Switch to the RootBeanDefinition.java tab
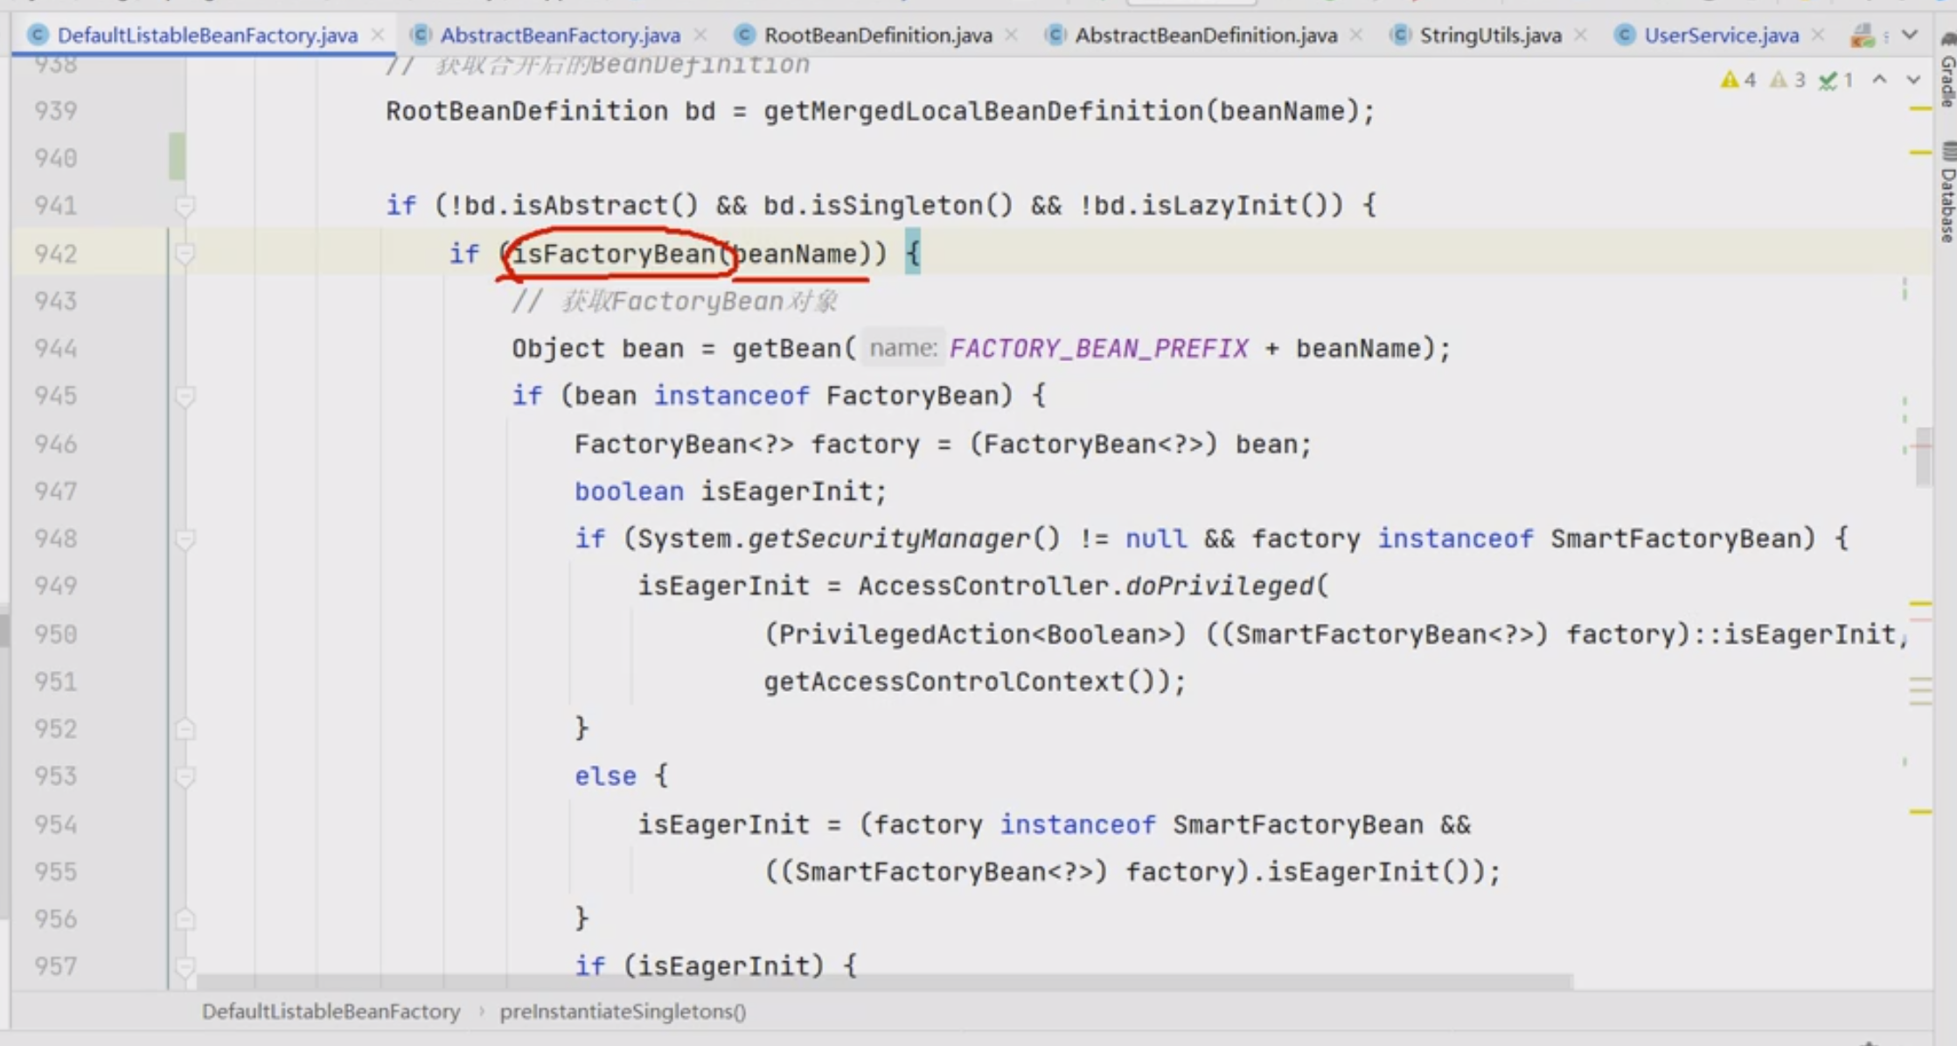The image size is (1957, 1046). tap(877, 35)
